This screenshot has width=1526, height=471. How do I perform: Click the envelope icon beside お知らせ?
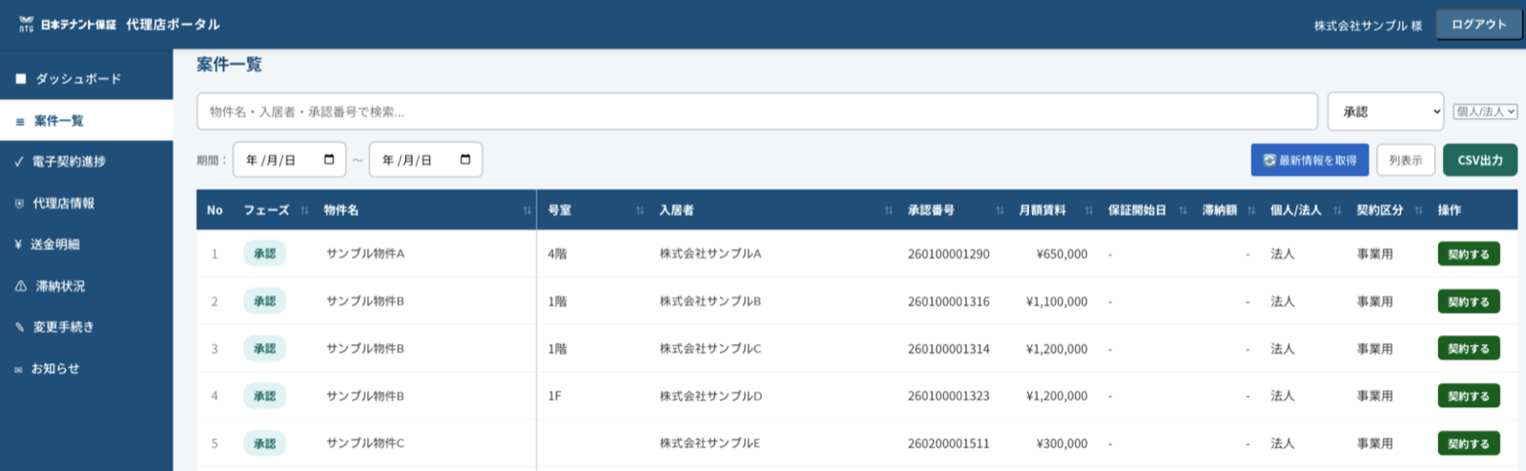point(18,370)
